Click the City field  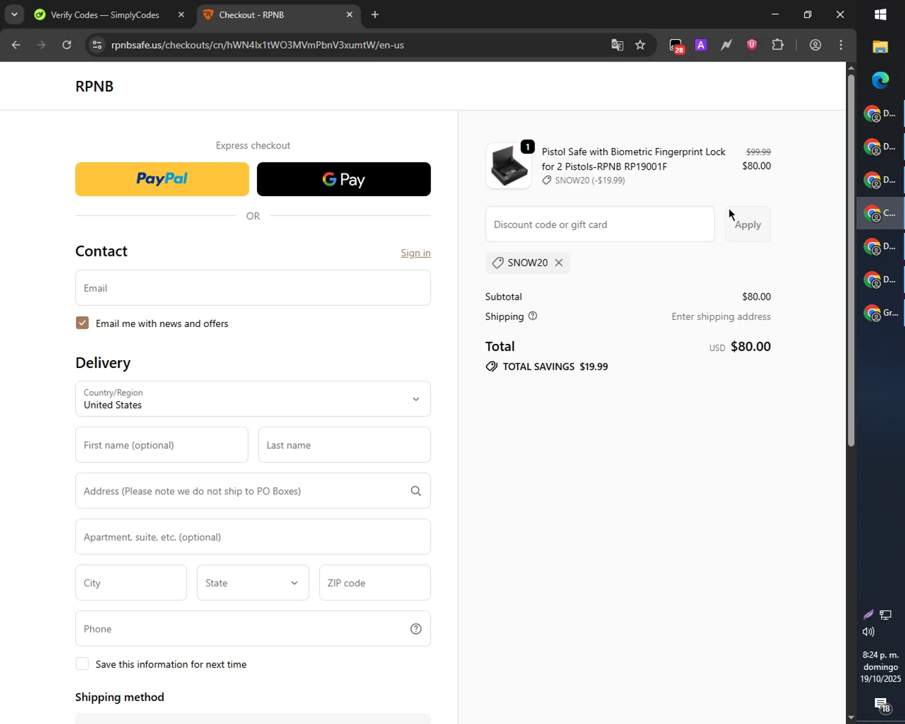(x=131, y=583)
